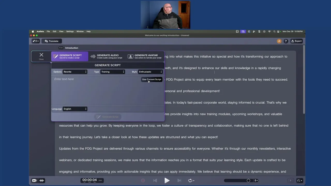The width and height of the screenshot is (331, 186).
Task: Open the Style dropdown set to Enthusiastic
Action: click(x=151, y=72)
